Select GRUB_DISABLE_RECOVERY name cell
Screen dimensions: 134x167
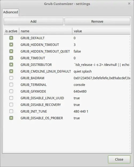coord(41,105)
